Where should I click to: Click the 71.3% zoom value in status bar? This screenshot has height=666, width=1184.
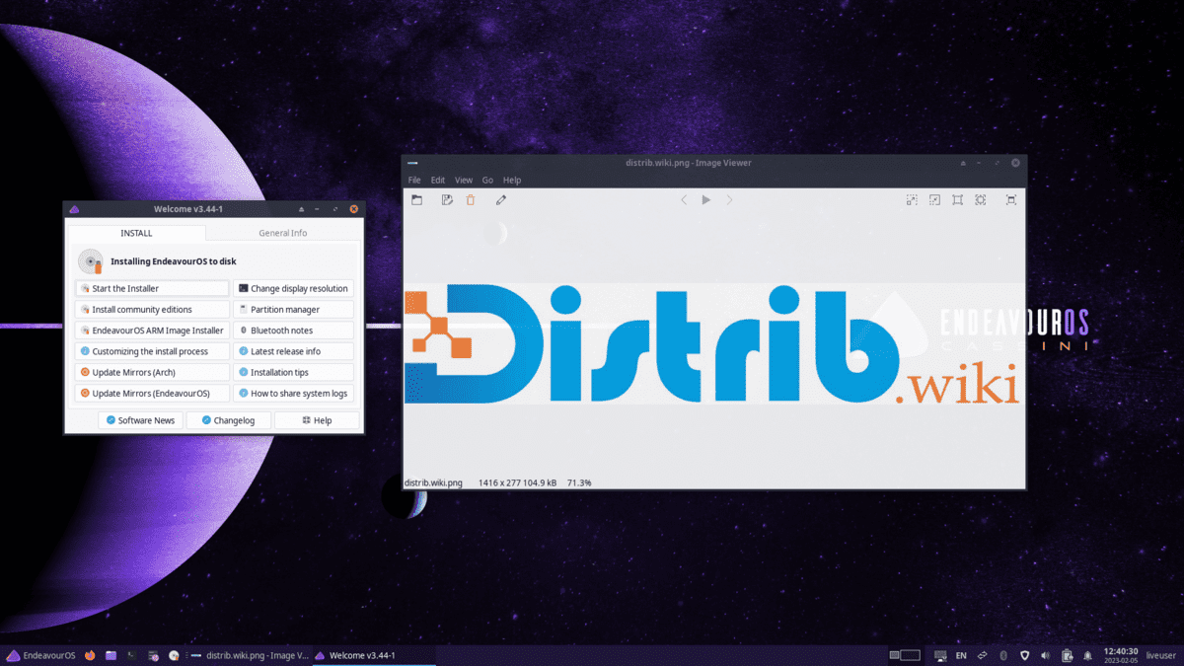pyautogui.click(x=579, y=483)
